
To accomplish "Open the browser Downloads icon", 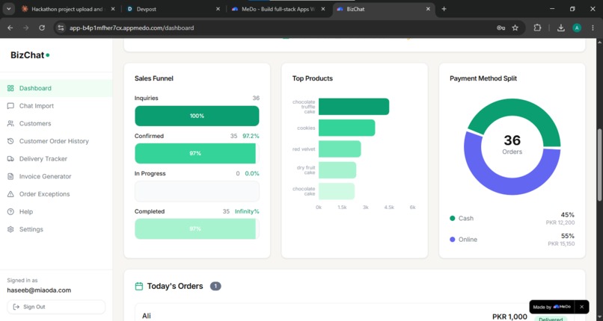I will (560, 28).
